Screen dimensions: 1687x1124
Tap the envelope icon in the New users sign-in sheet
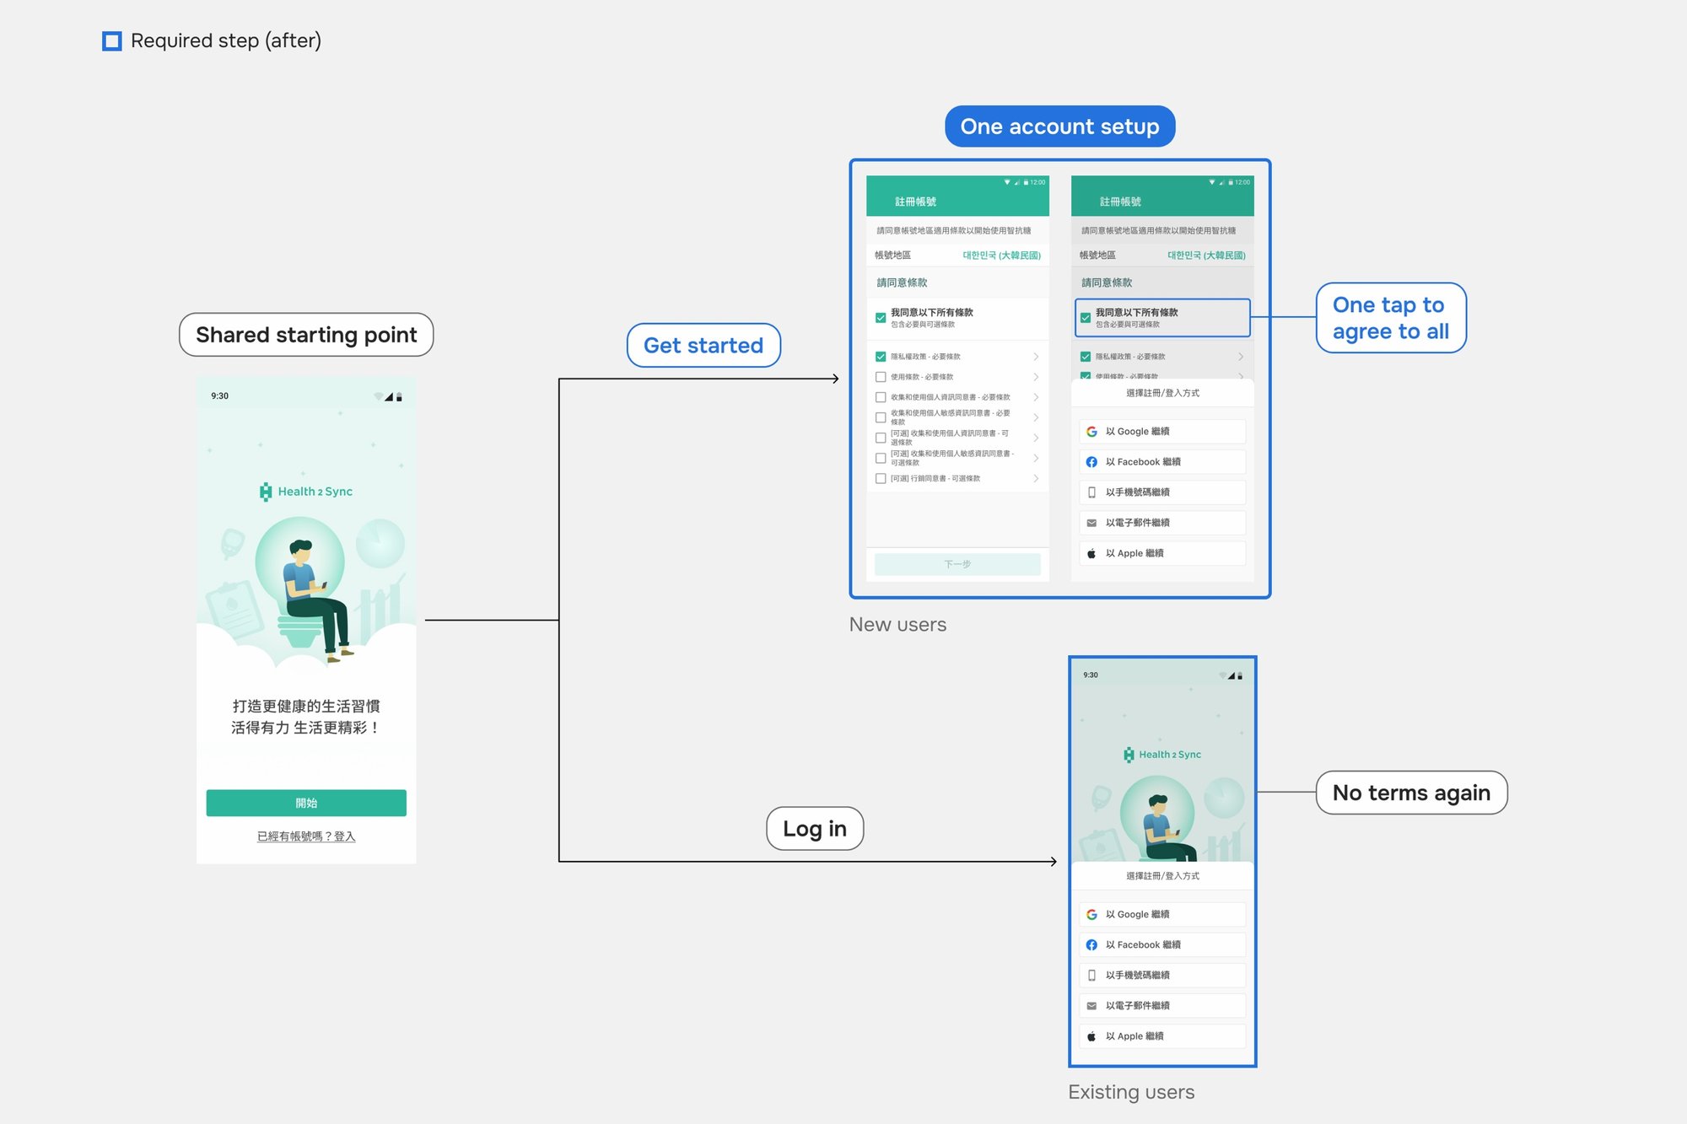pos(1091,523)
